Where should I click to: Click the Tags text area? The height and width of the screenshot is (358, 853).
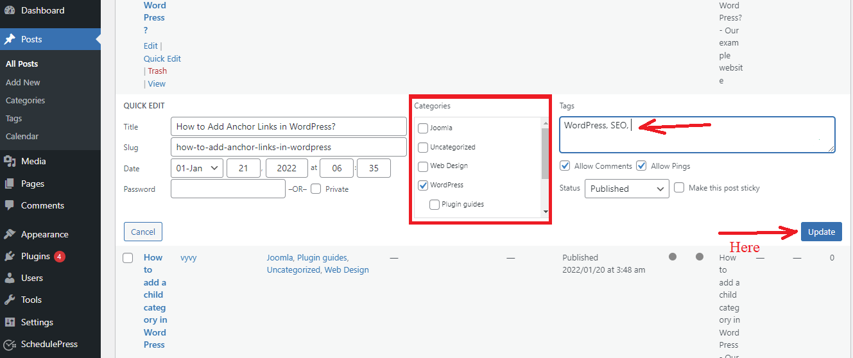point(697,135)
